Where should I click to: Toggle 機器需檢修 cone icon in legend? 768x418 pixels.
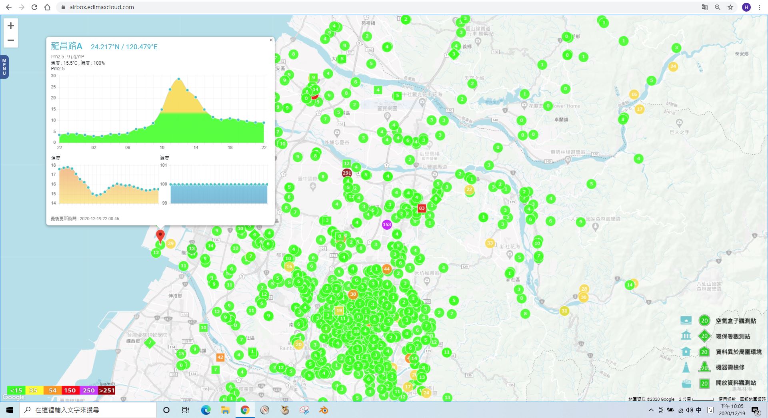tap(686, 367)
